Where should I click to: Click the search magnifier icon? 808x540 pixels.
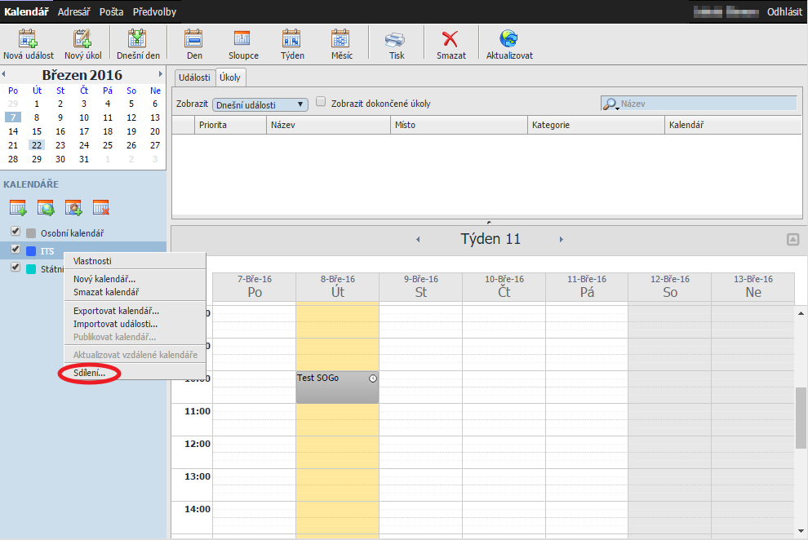610,104
